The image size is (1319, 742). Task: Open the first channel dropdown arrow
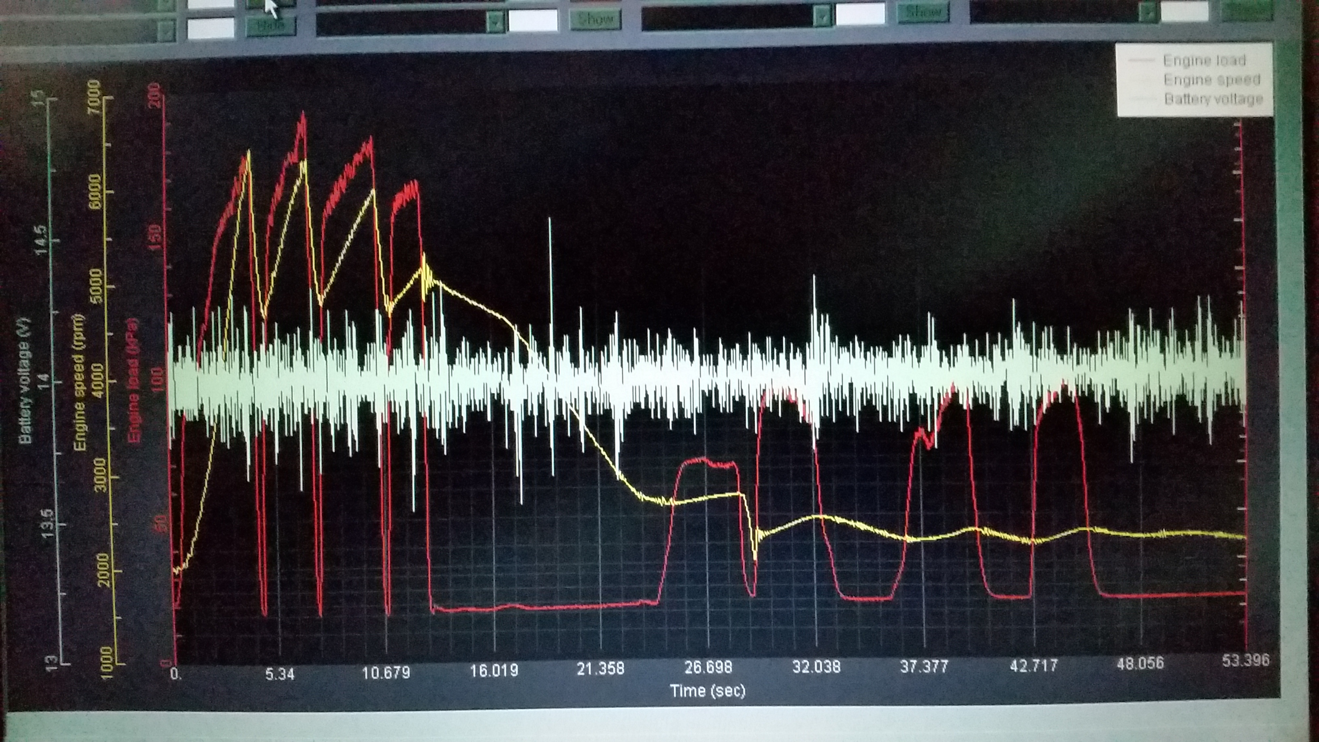(166, 31)
